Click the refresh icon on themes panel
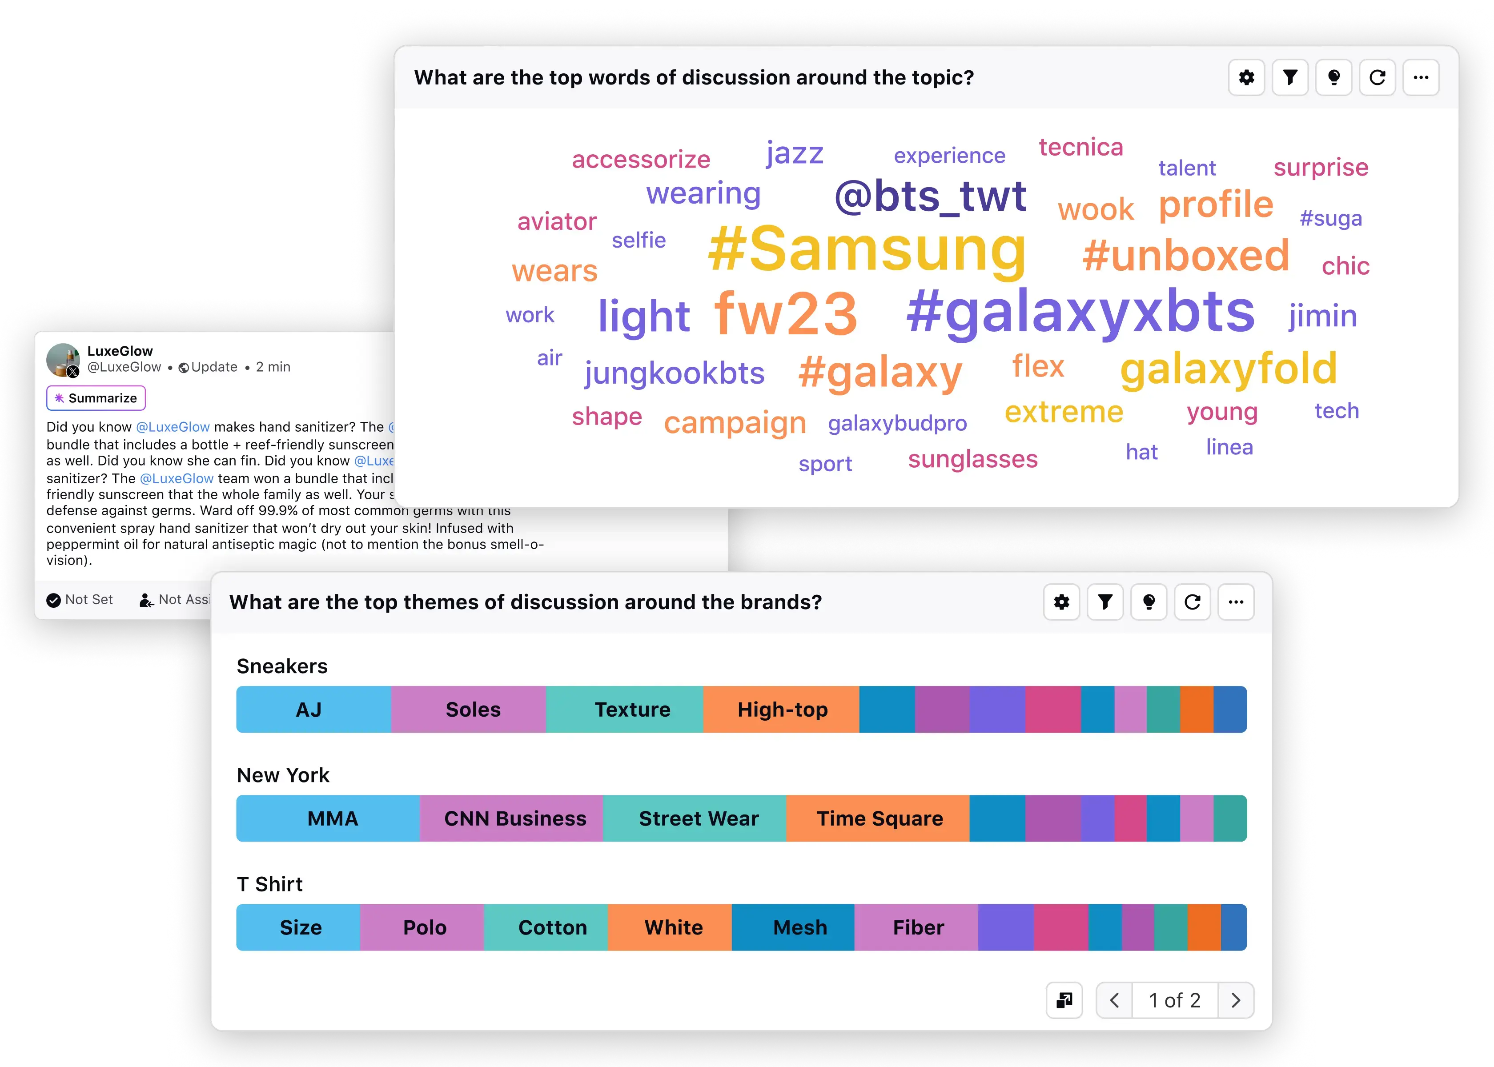 [1193, 602]
